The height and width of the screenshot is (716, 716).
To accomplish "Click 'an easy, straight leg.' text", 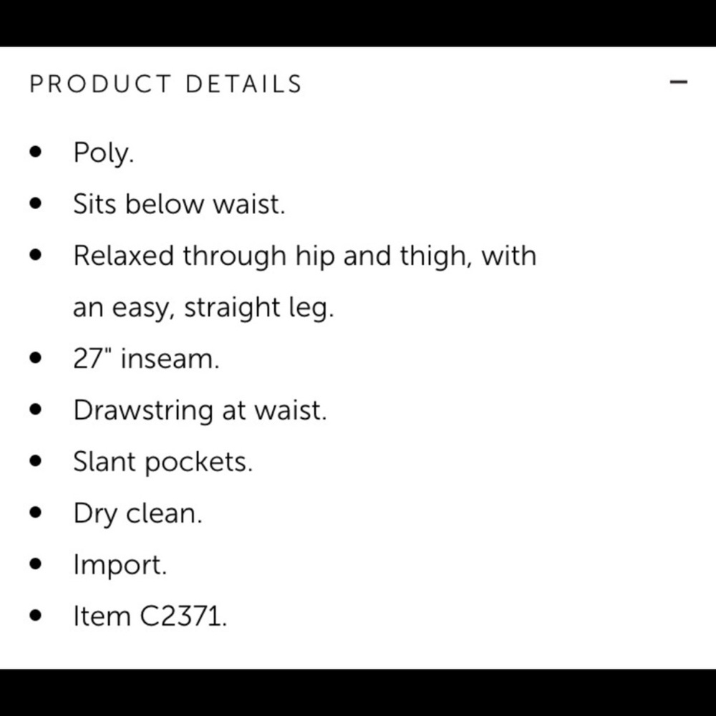I will [203, 308].
